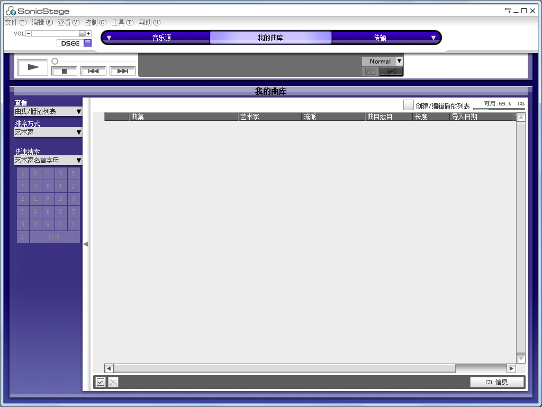Click quick search letter A
Image resolution: width=542 pixels, height=407 pixels.
pyautogui.click(x=23, y=173)
